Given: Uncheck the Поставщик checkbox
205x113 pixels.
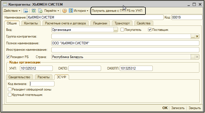Looking at the screenshot, I should tap(150, 29).
